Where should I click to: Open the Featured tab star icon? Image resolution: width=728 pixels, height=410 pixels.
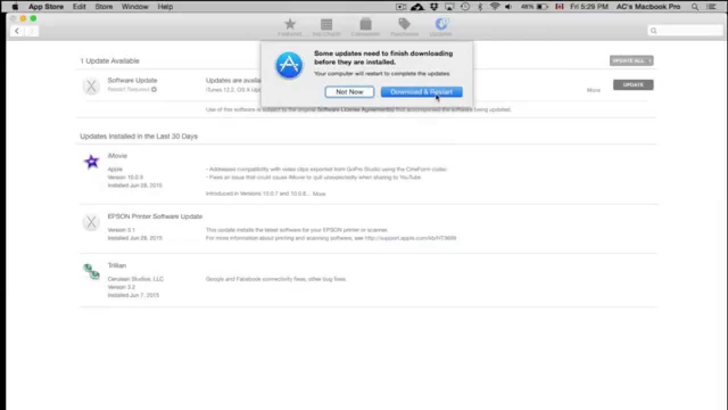click(290, 24)
